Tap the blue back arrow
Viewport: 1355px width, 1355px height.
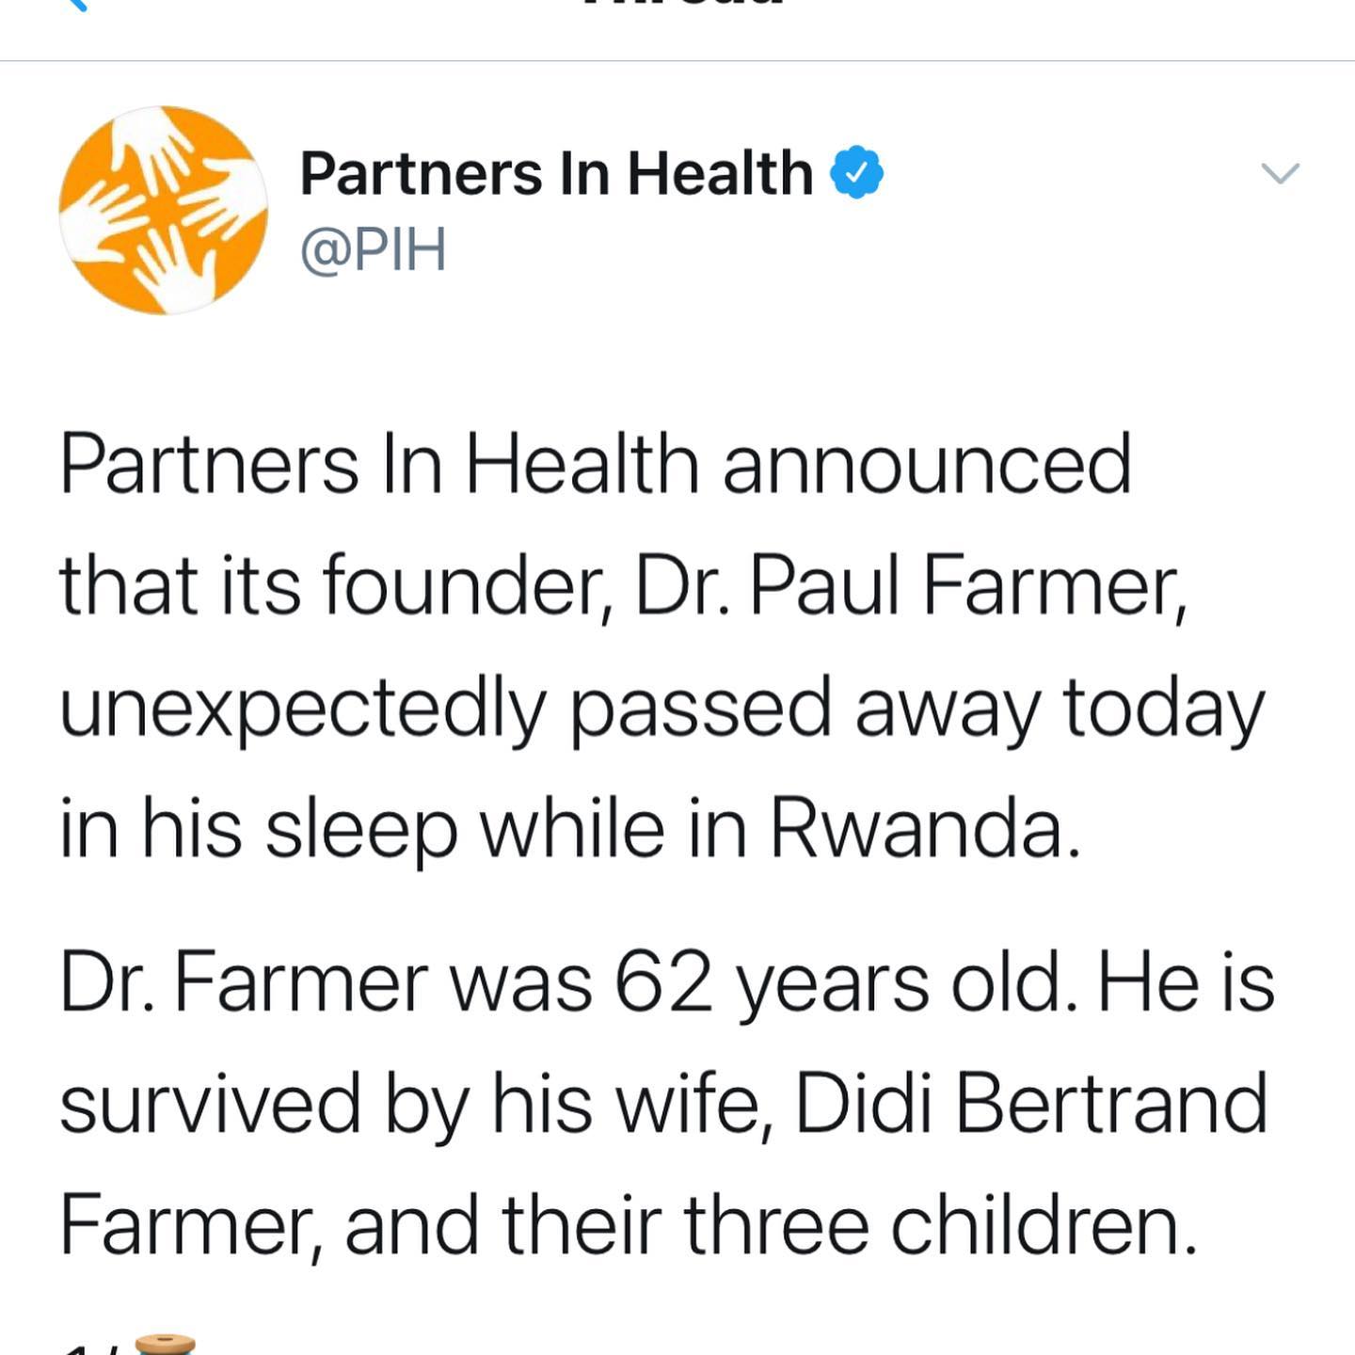tap(77, 4)
